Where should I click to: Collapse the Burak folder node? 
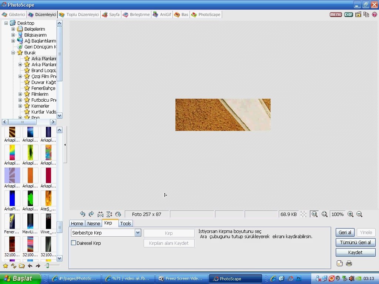pyautogui.click(x=13, y=53)
